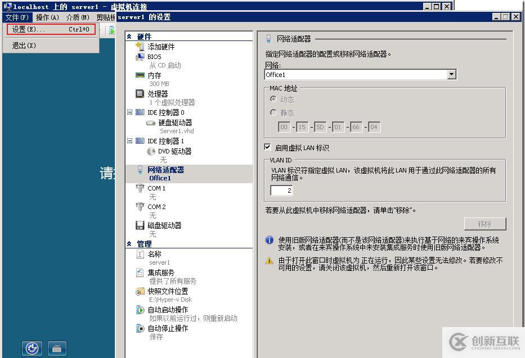Select the COM 1 tree item text

156,188
